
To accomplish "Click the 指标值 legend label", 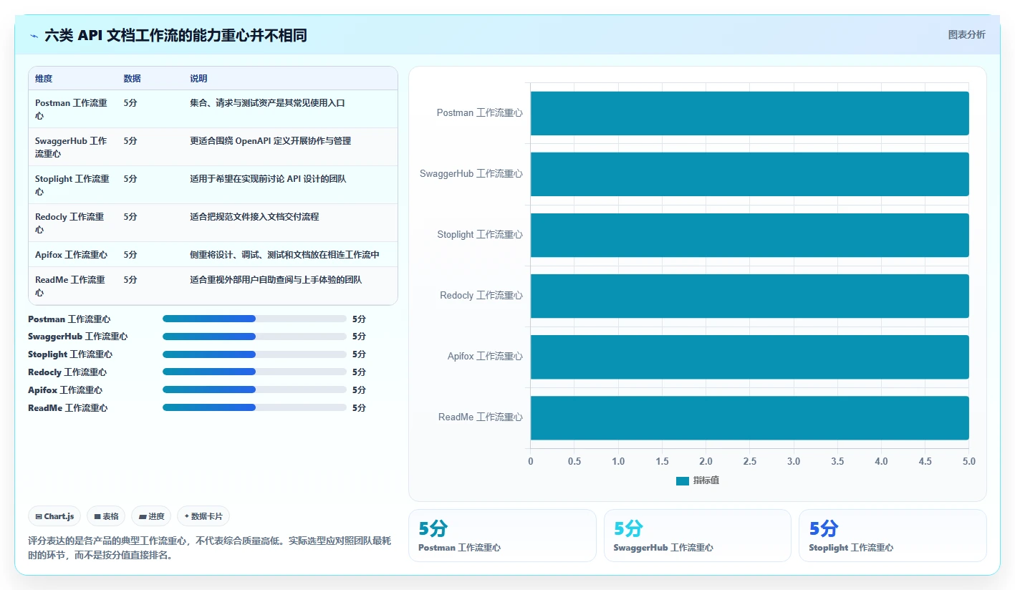I will tap(706, 480).
